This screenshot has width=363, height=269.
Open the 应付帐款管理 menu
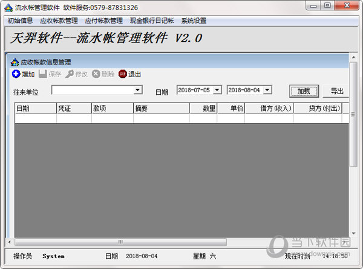[103, 21]
